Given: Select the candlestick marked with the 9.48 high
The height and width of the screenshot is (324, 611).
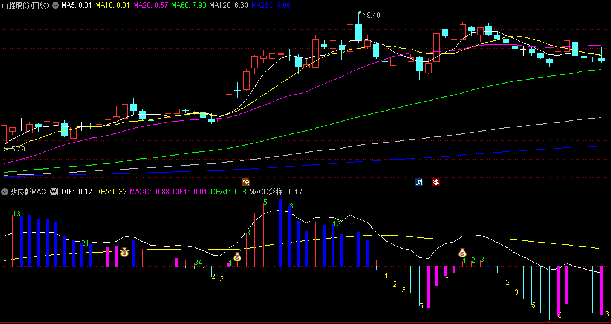Looking at the screenshot, I should [x=358, y=32].
